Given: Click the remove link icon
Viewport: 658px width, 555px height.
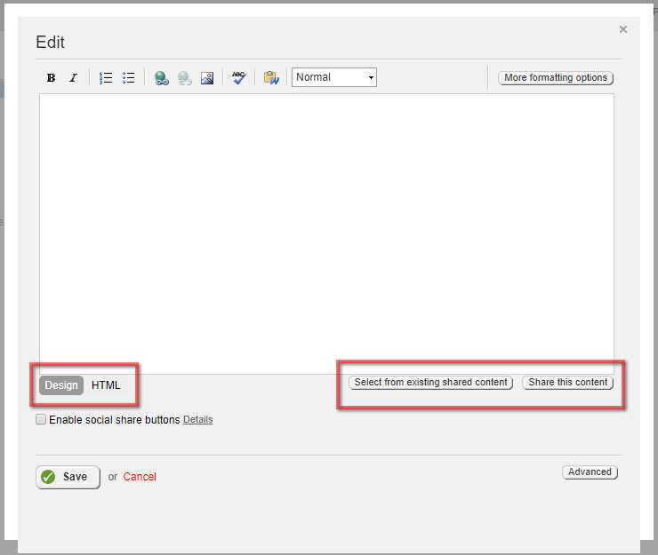Looking at the screenshot, I should pyautogui.click(x=185, y=78).
